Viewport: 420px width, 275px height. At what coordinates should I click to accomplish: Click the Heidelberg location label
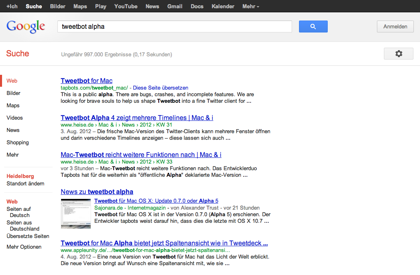pyautogui.click(x=20, y=176)
